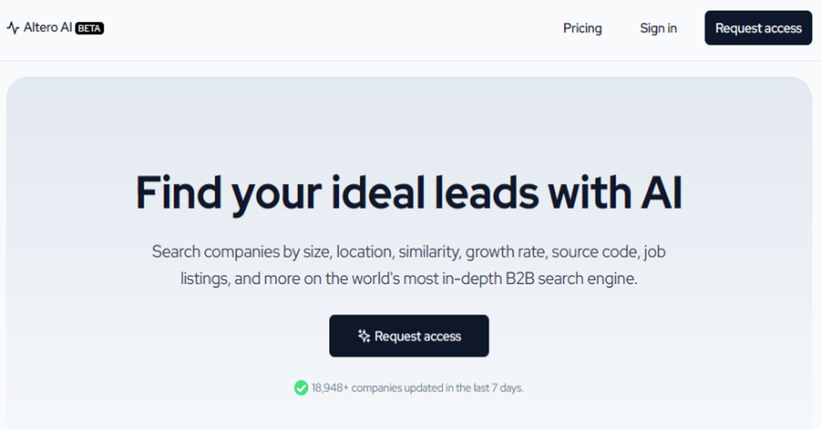Click the BETA badge beside the logo
This screenshot has height=429, width=821.
pos(90,28)
